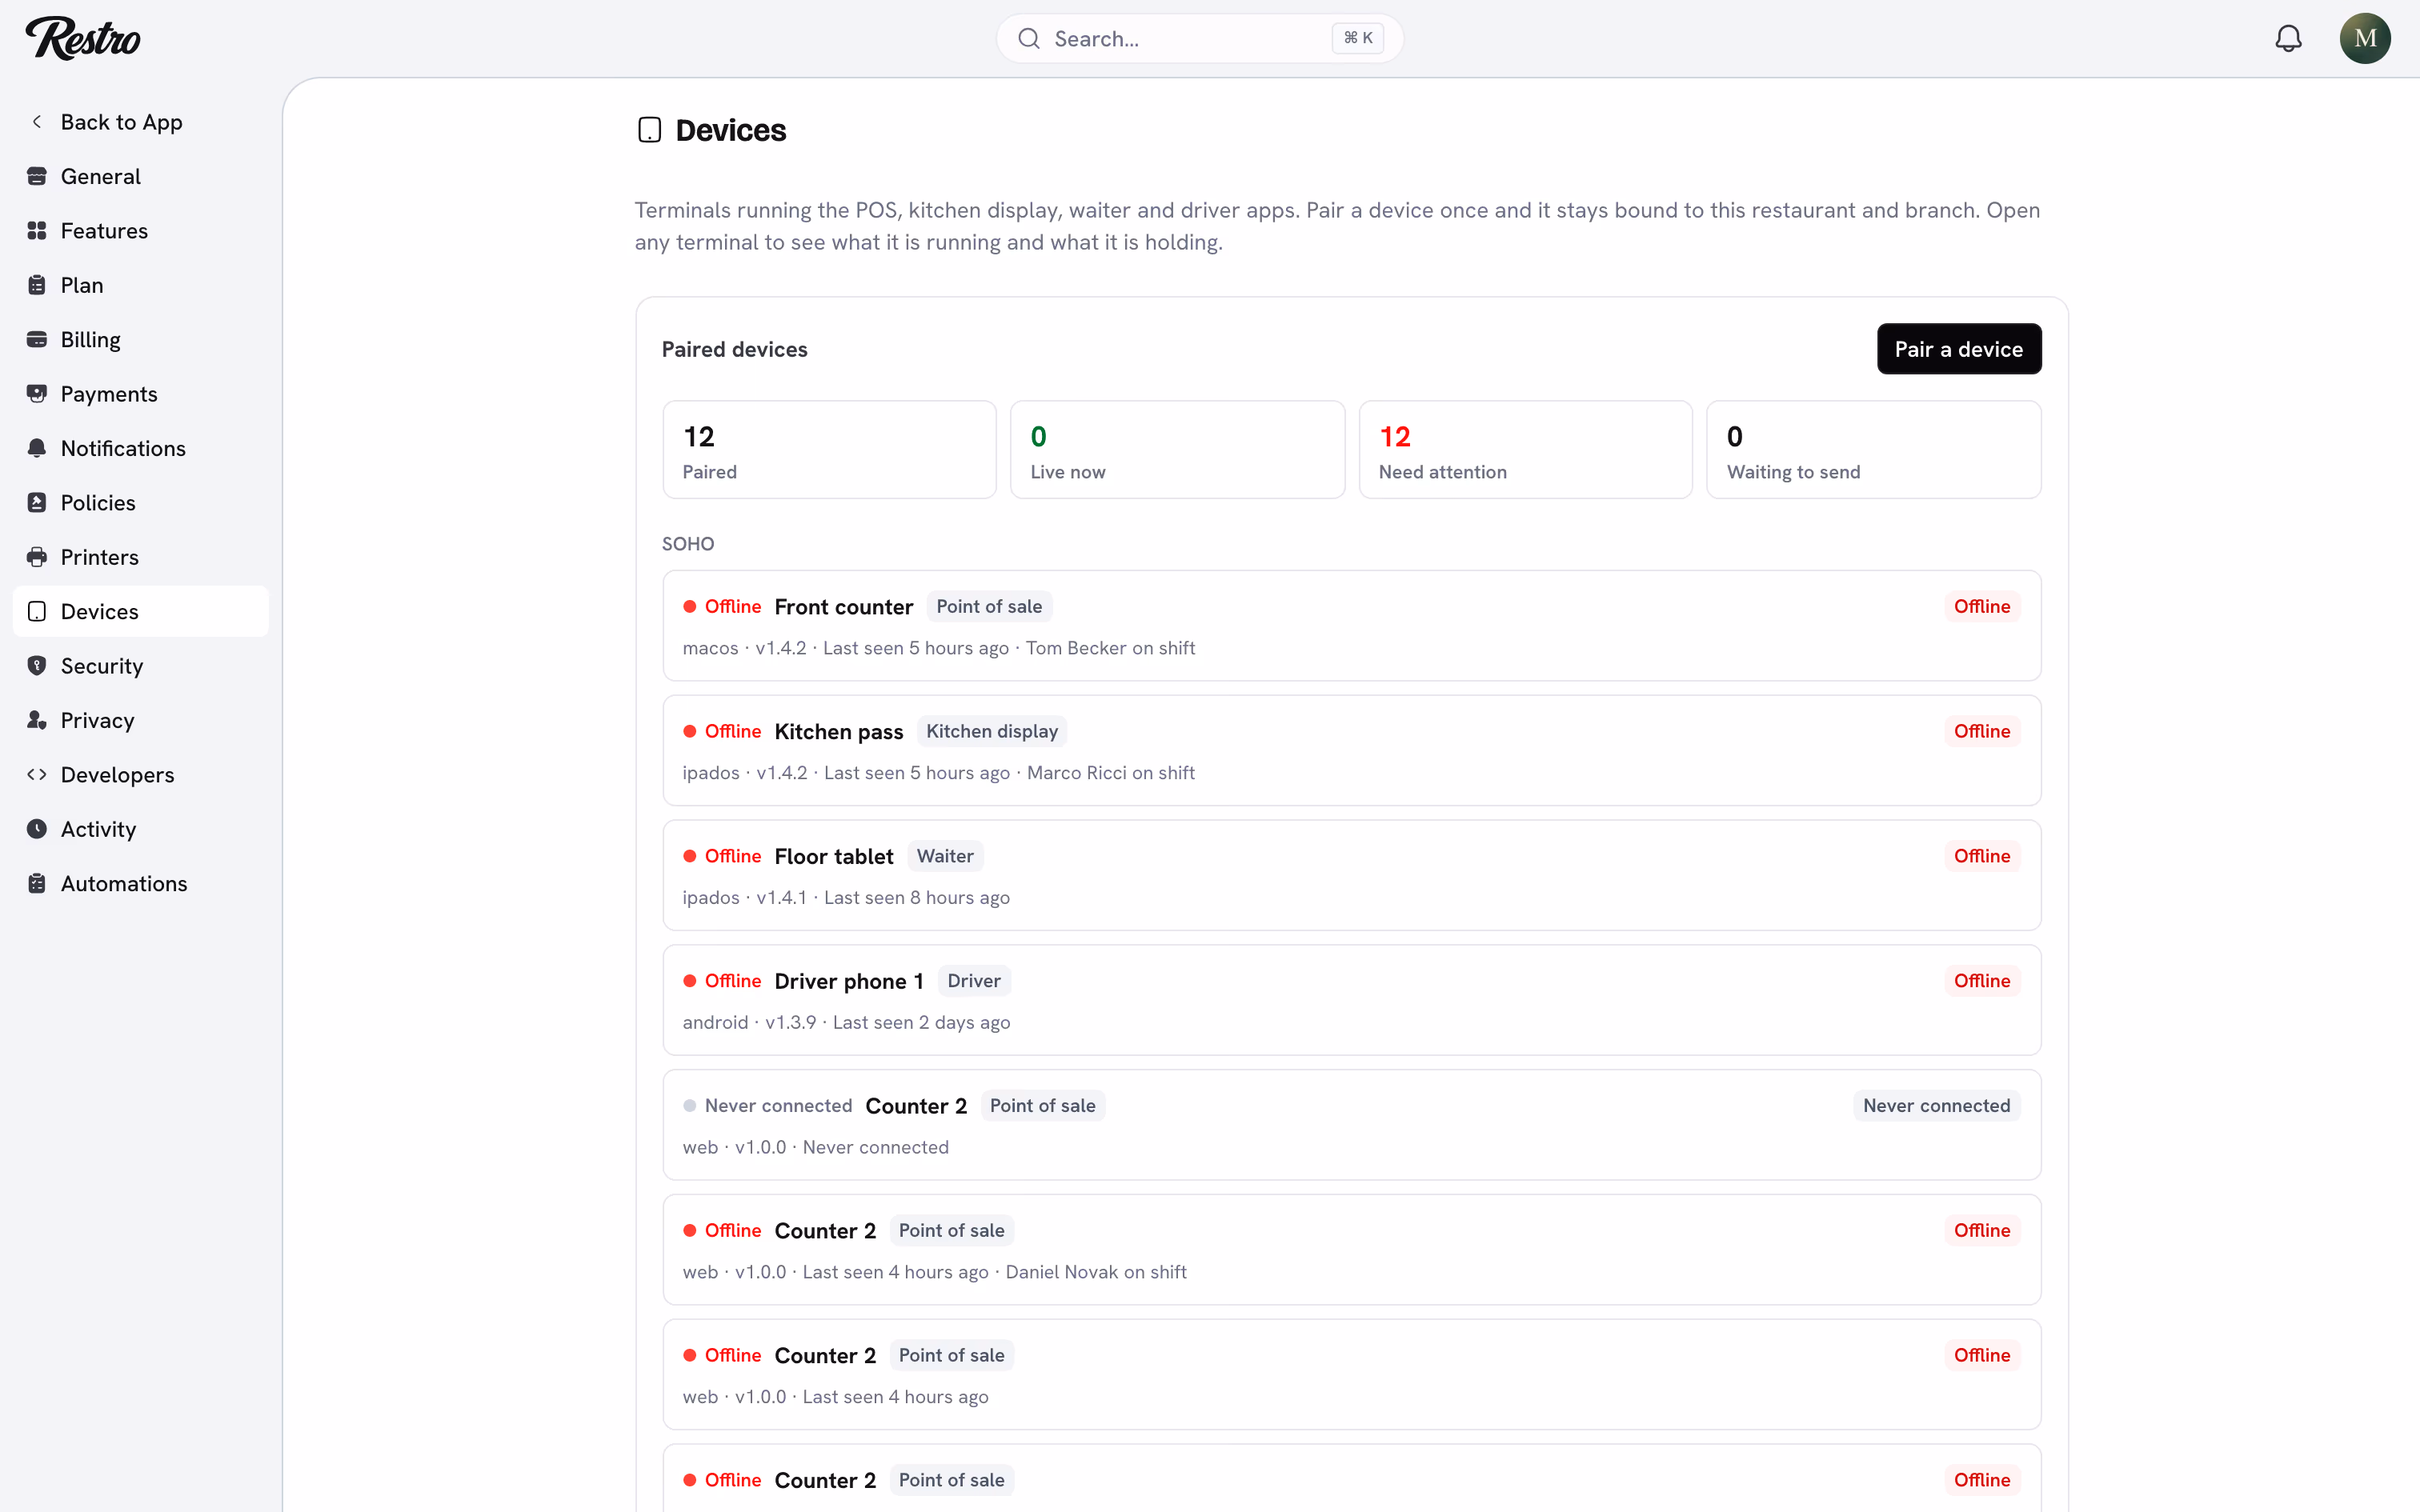Click the search magnifier icon

pos(1029,38)
